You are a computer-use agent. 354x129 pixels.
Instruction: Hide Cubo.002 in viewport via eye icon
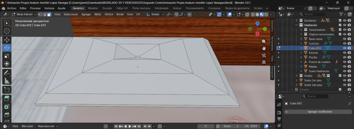[x=345, y=48]
